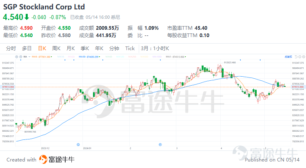Toggle the faded MA120 indicator
This screenshot has height=168, width=306.
point(120,57)
